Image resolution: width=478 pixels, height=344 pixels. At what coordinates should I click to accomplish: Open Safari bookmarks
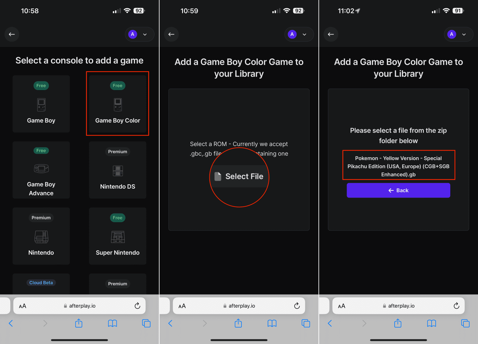coord(112,323)
